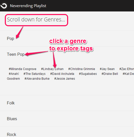
Task: Click the #Sugababes tag
Action: click(x=88, y=74)
